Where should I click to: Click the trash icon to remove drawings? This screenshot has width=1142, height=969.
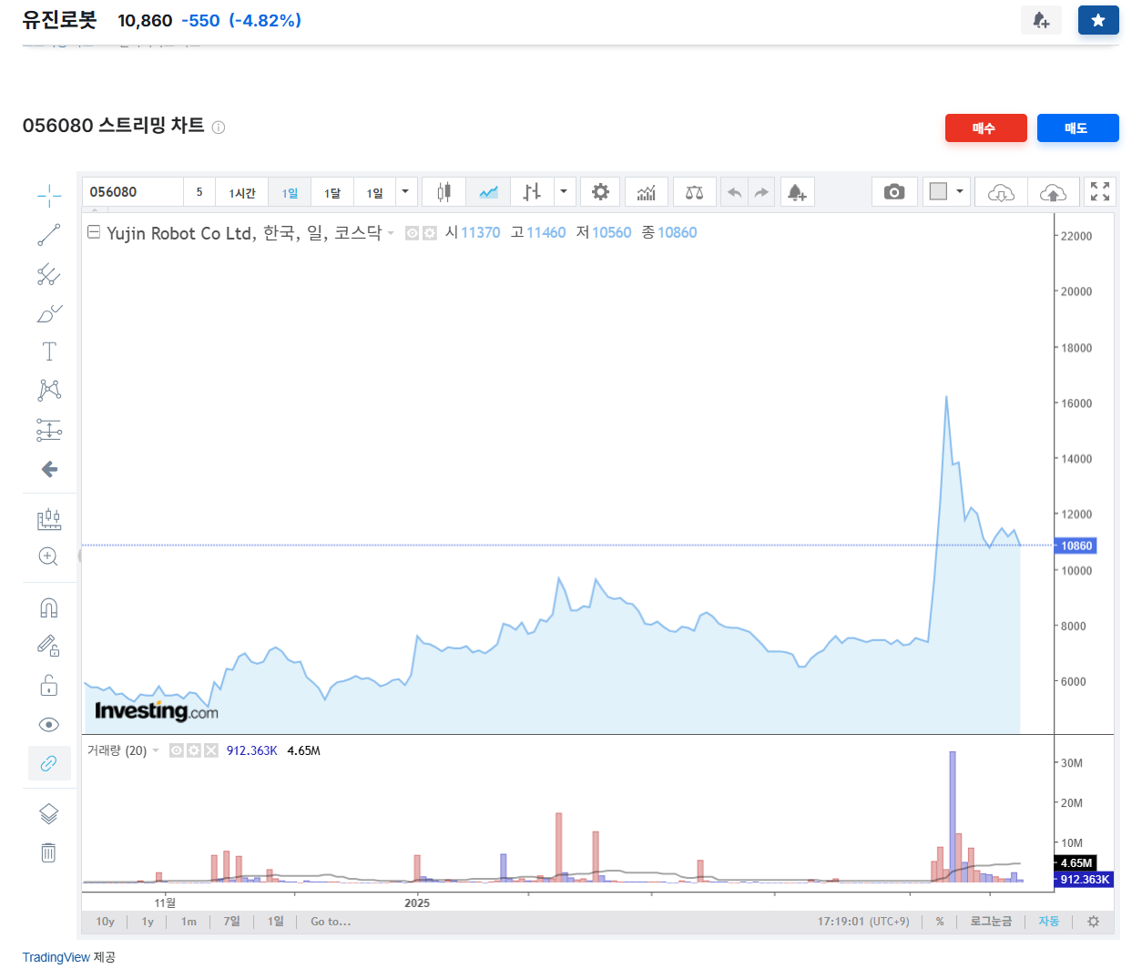49,853
